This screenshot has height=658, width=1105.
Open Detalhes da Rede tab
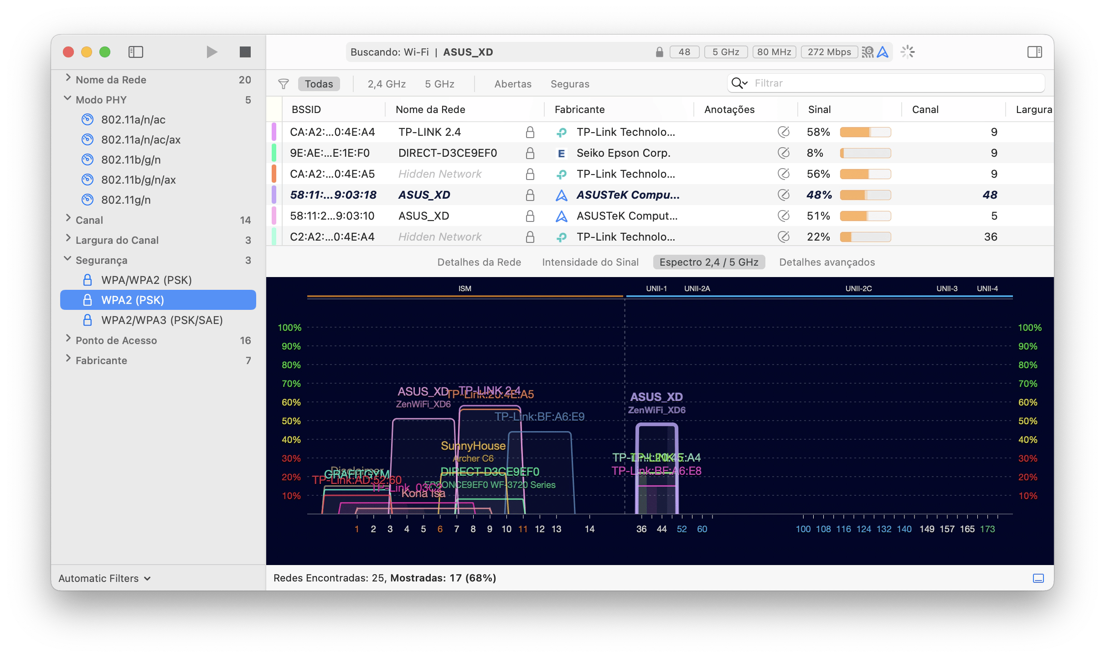[x=479, y=262]
